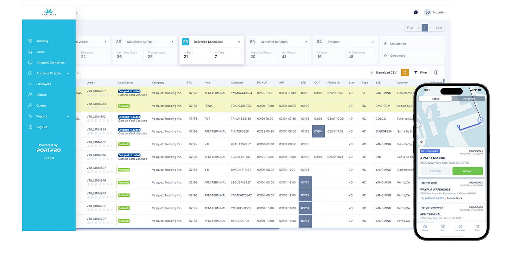The width and height of the screenshot is (505, 265).
Task: Tap the Enroute button on phone
Action: coord(435,171)
